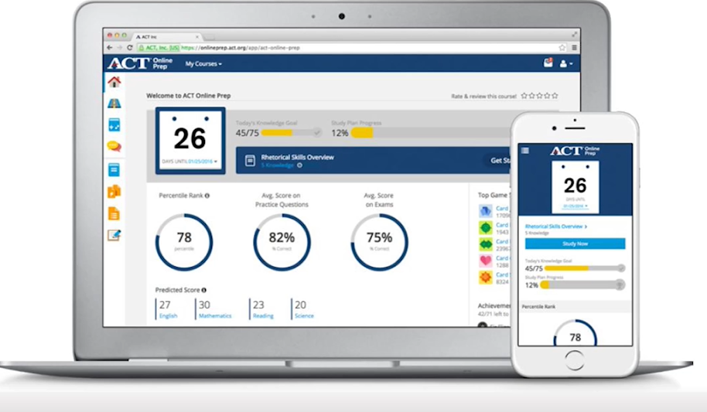Open the orange stacked documents sidebar icon
The height and width of the screenshot is (412, 707).
coord(114,192)
